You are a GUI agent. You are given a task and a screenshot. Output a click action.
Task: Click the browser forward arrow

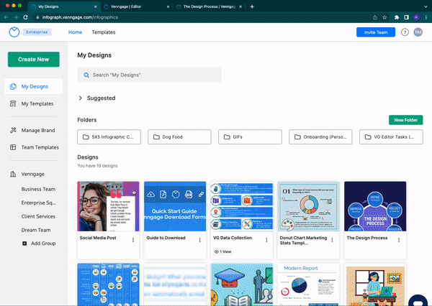(x=16, y=17)
